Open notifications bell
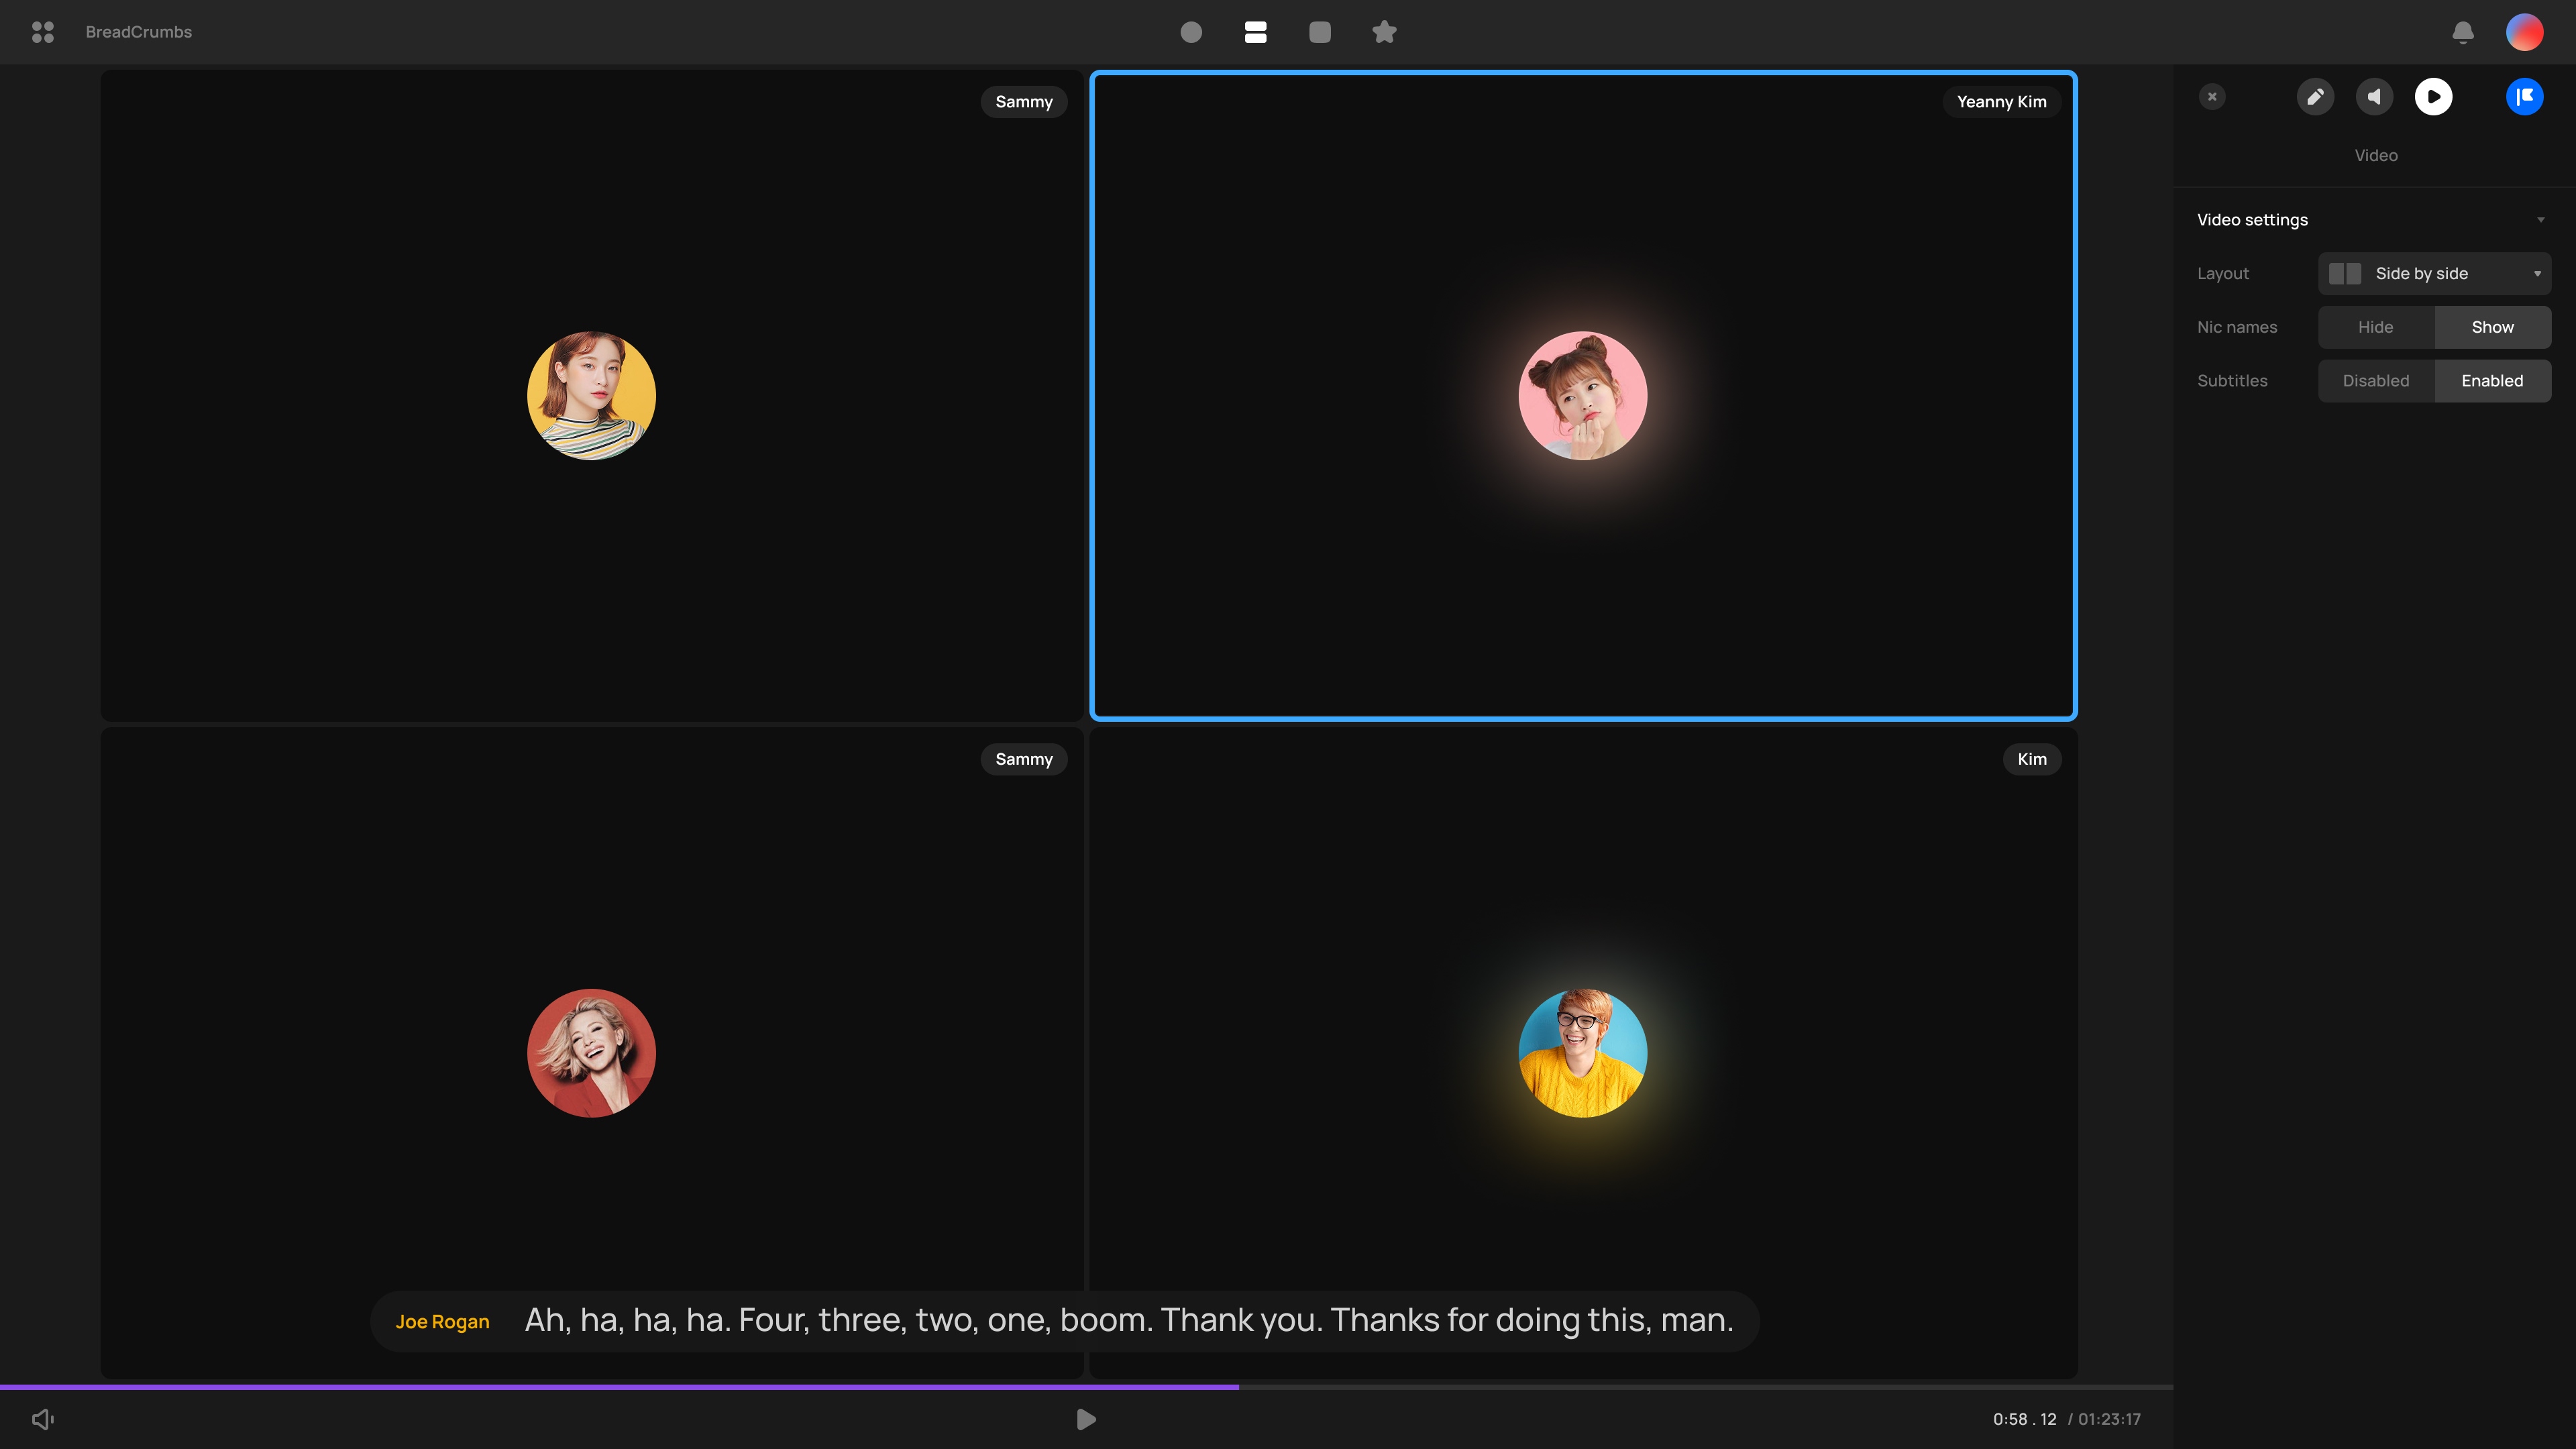Image resolution: width=2576 pixels, height=1449 pixels. pos(2462,32)
